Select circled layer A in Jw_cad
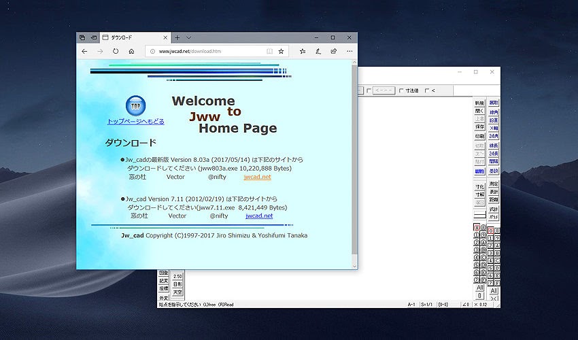The width and height of the screenshot is (578, 340). [483, 243]
